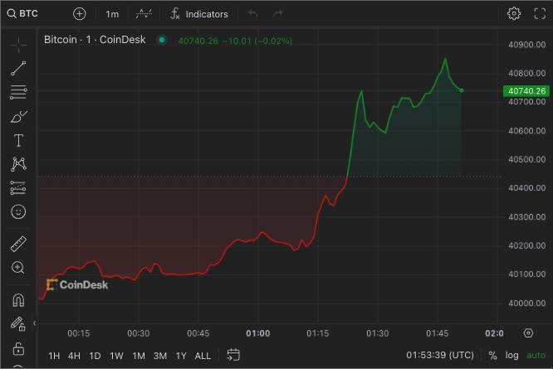Select the 1M time range
This screenshot has height=369, width=553.
[x=139, y=356]
